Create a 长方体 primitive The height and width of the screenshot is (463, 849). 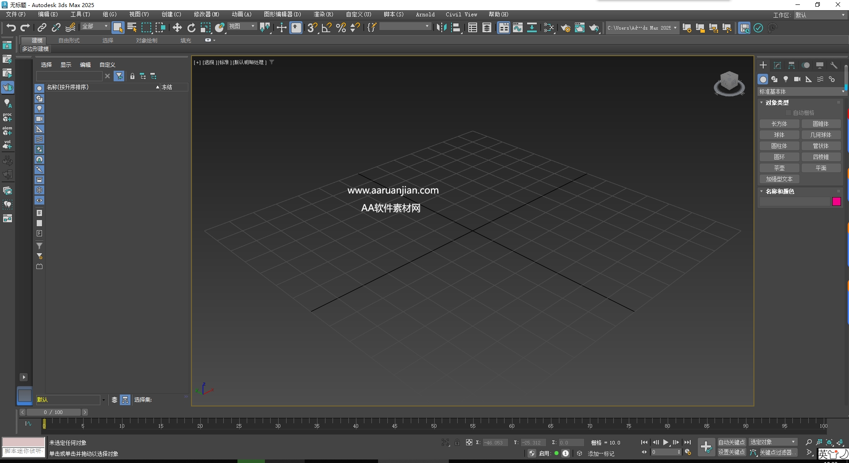(779, 124)
